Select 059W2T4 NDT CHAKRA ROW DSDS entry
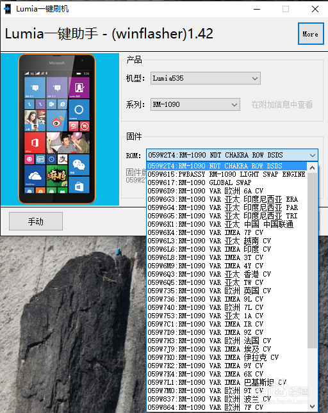Screen dimensions: 328x413 [227, 166]
